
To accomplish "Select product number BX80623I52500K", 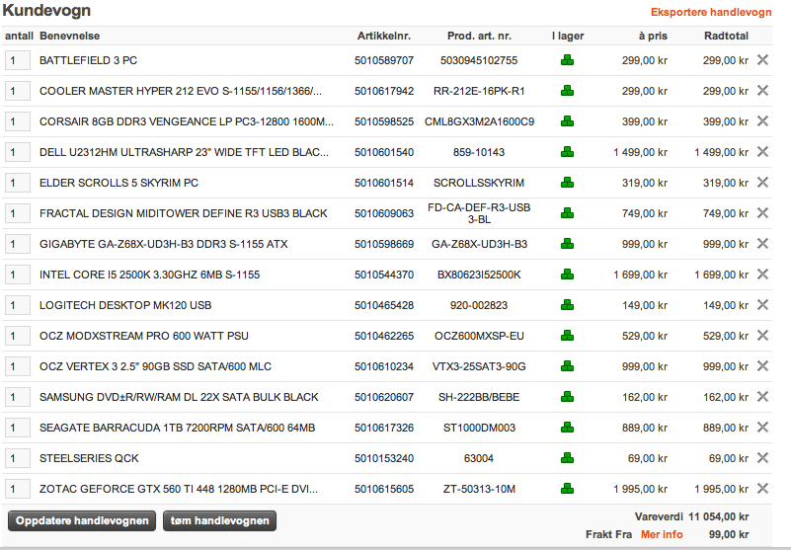I will tap(479, 275).
